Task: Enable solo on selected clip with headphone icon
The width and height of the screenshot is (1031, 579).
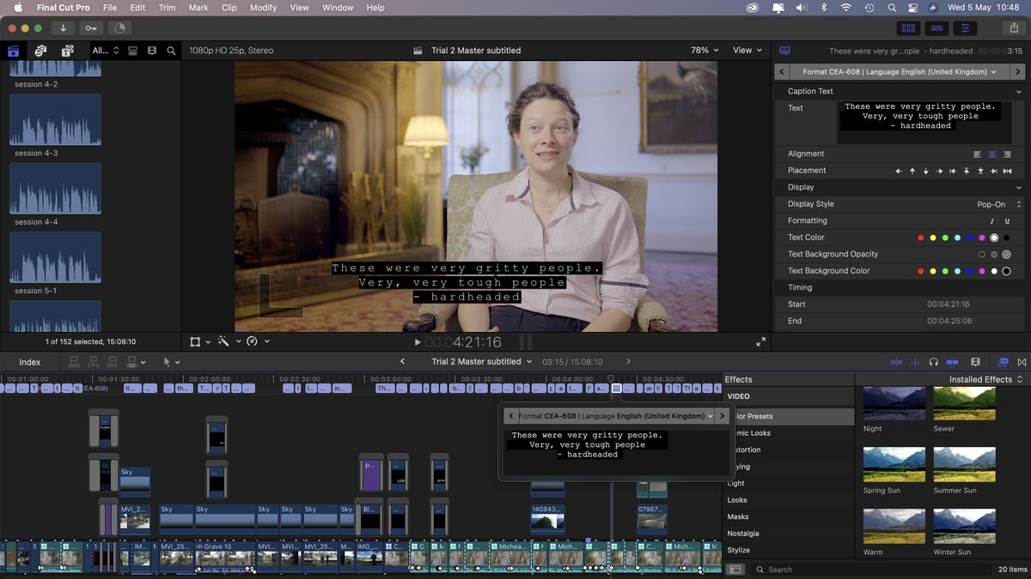Action: click(x=933, y=363)
